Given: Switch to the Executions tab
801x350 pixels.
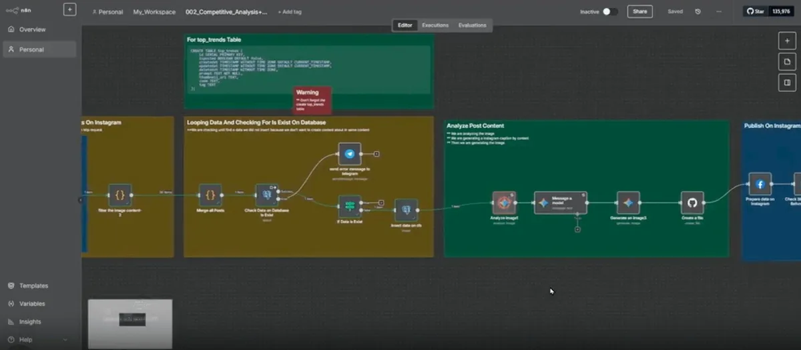Looking at the screenshot, I should pyautogui.click(x=435, y=25).
